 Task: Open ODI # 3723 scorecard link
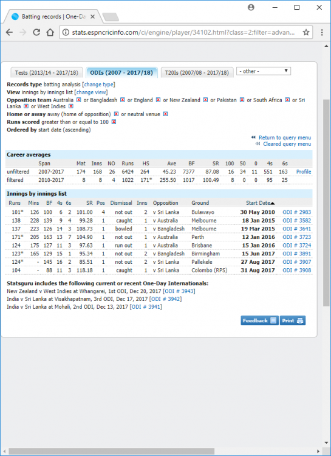pyautogui.click(x=297, y=237)
